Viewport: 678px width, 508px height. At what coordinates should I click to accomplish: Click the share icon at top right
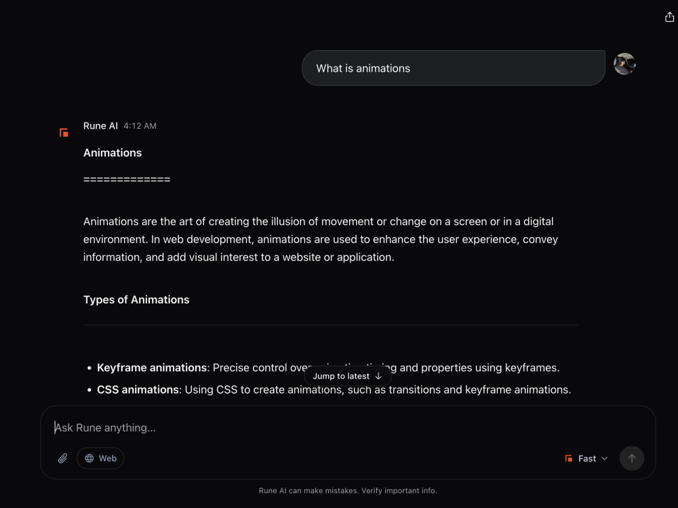click(x=669, y=17)
